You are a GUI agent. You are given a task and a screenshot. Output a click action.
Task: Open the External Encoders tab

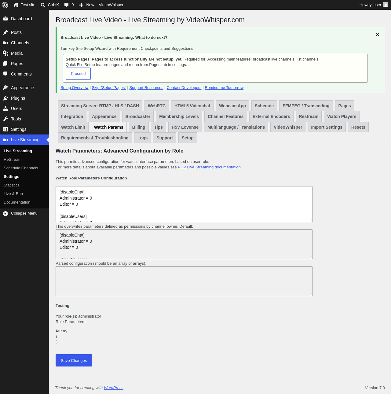pos(271,116)
